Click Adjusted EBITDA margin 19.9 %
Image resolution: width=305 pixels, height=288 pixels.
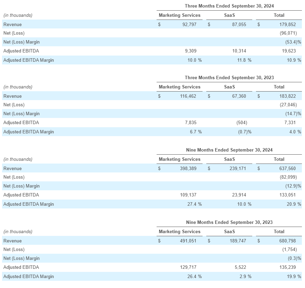coord(294,277)
